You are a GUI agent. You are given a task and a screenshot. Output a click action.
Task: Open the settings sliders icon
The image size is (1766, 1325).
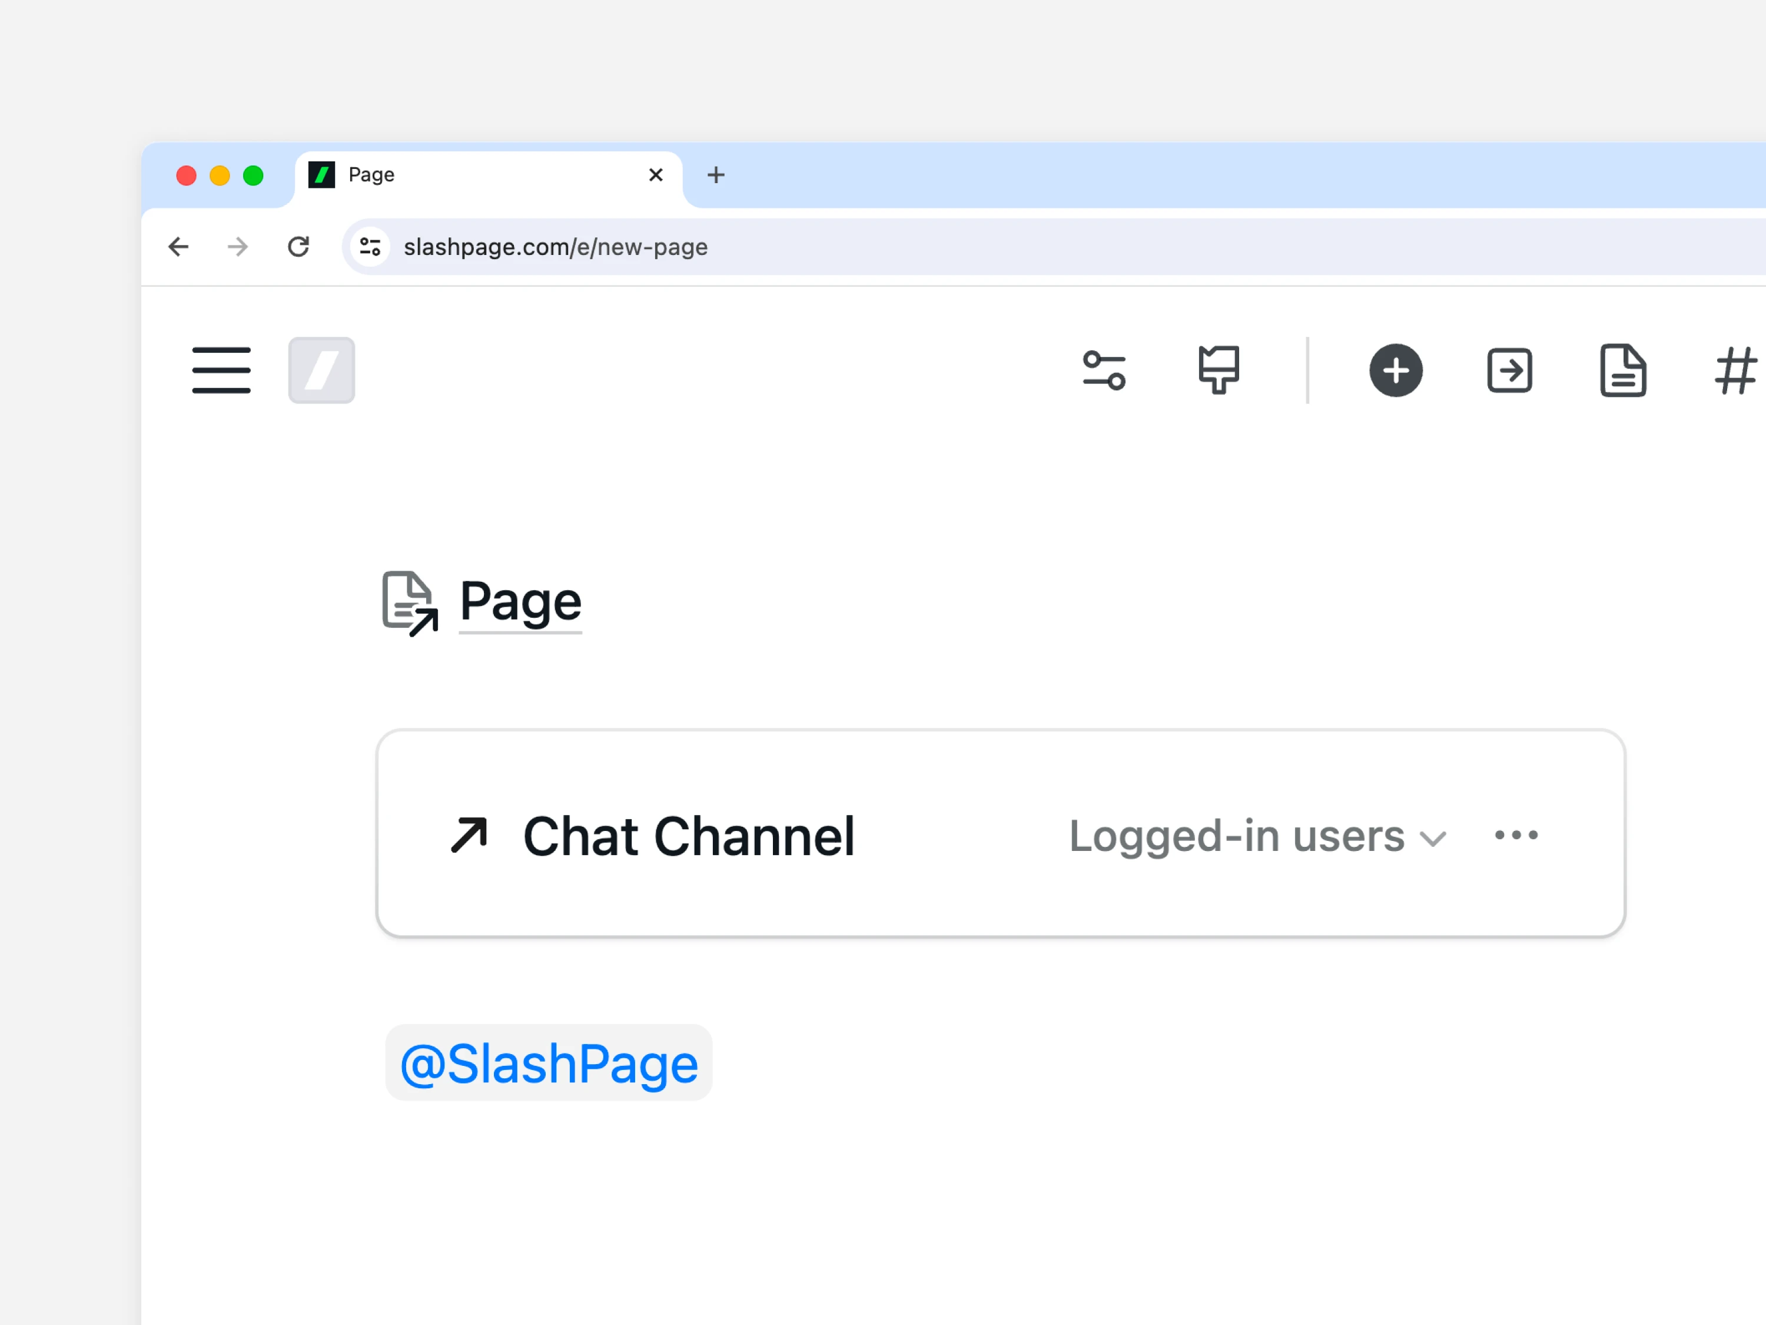point(1104,370)
